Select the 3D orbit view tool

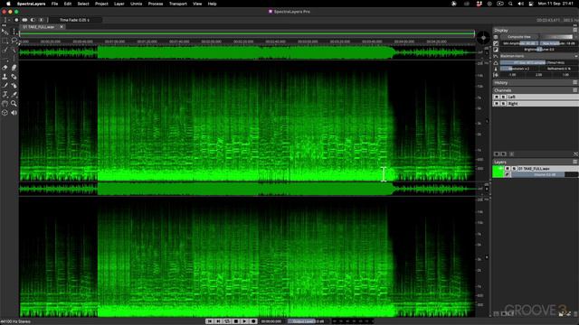coord(5,113)
